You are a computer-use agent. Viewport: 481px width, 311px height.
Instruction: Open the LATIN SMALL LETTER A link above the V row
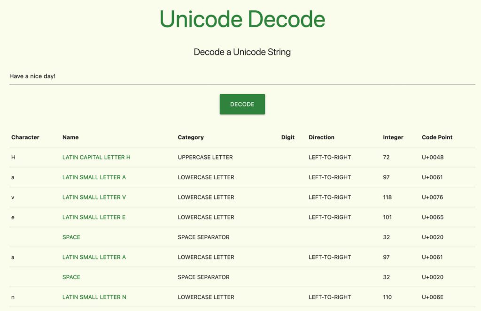coord(94,177)
